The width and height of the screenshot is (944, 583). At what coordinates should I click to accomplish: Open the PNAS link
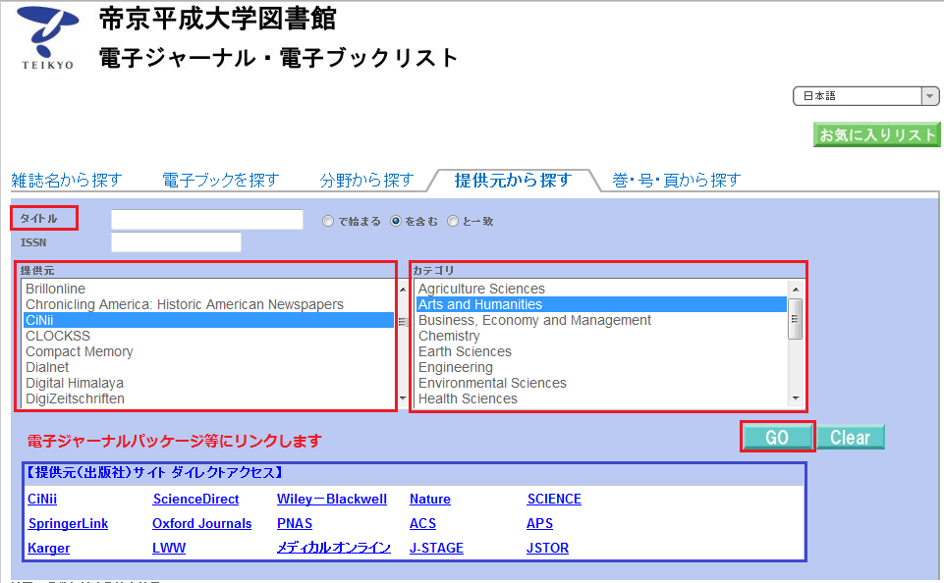(295, 523)
